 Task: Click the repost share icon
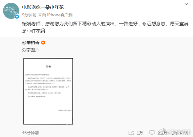pyautogui.click(x=131, y=133)
